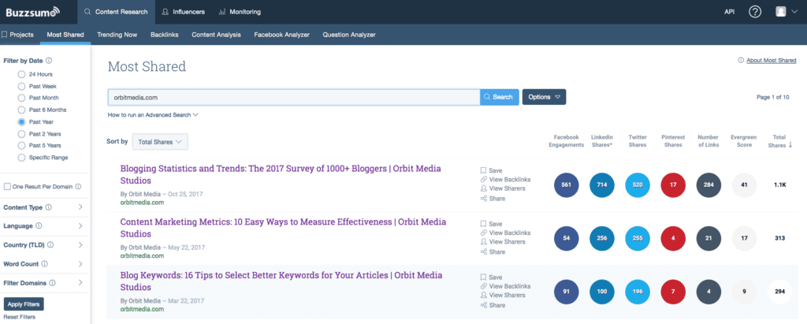Open the Monitoring tab
The image size is (807, 324).
(x=240, y=12)
